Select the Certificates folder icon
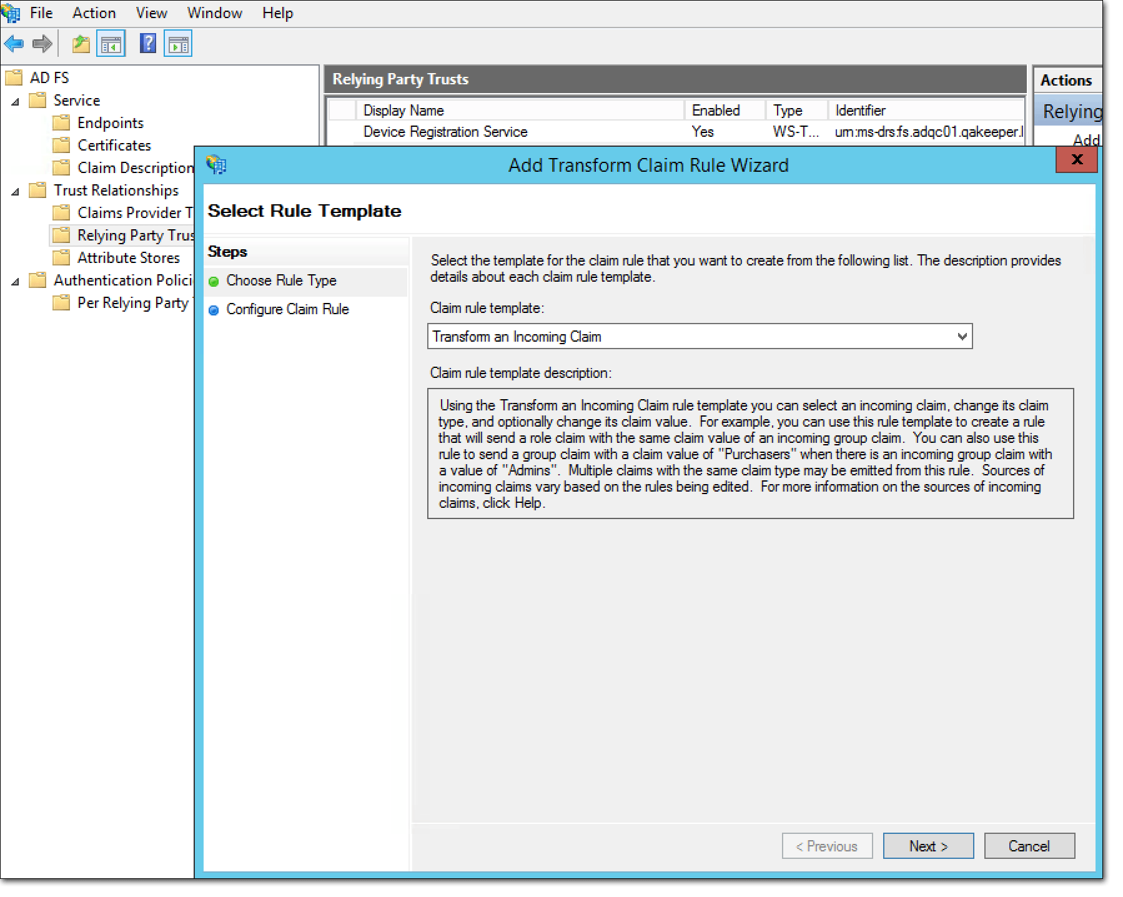The width and height of the screenshot is (1123, 897). [62, 145]
